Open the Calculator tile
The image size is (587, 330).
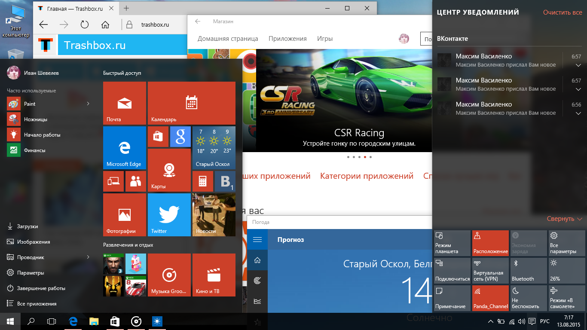point(203,181)
